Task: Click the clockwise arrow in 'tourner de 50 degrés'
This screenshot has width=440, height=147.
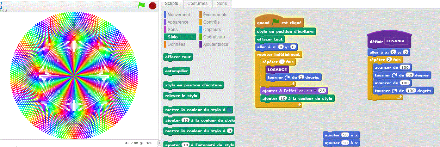Action: pyautogui.click(x=394, y=75)
